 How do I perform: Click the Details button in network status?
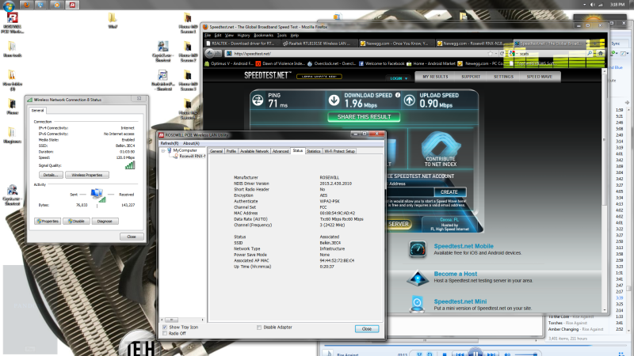51,175
